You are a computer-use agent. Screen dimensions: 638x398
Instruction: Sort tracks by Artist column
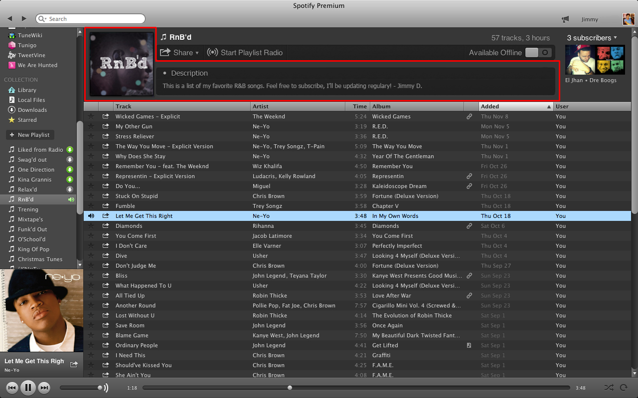298,106
